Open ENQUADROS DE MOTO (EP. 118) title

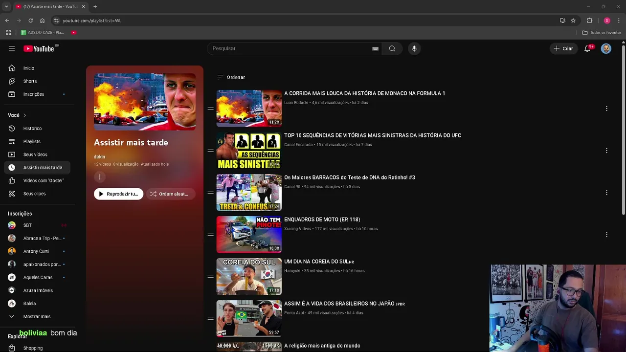pos(322,220)
